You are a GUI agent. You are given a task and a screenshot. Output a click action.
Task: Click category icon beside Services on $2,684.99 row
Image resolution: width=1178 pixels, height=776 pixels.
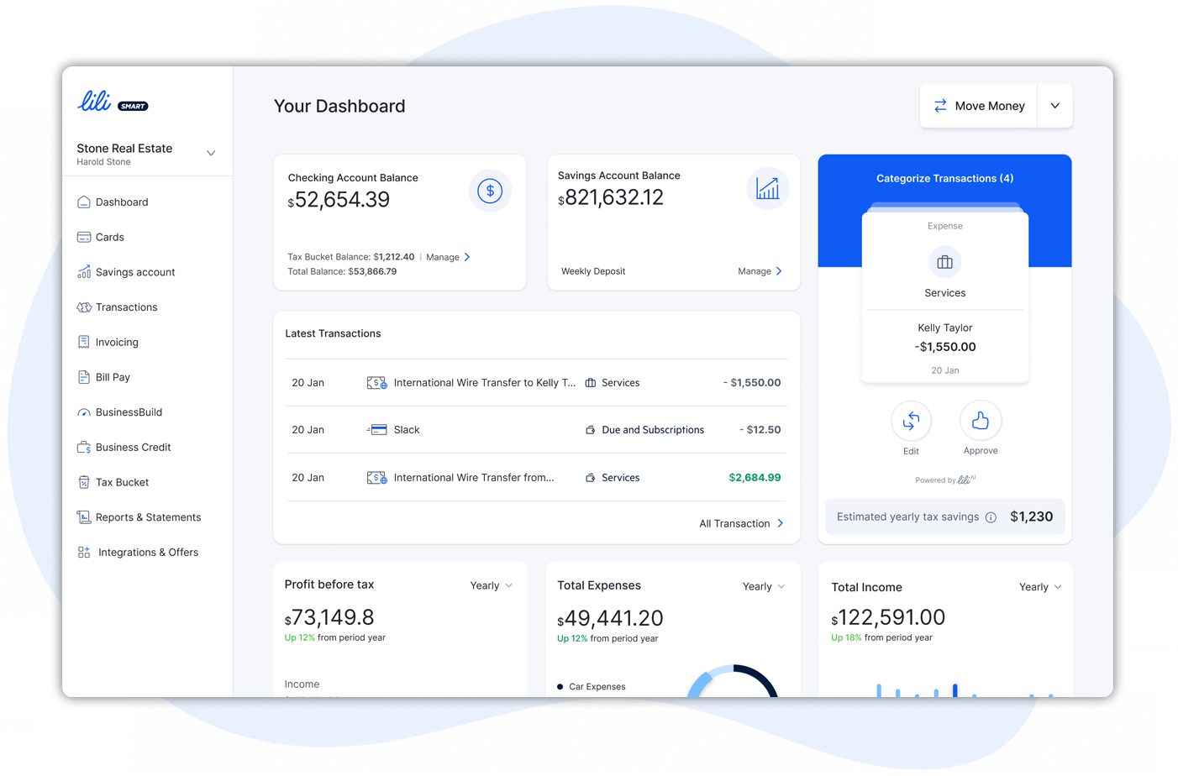pos(591,478)
